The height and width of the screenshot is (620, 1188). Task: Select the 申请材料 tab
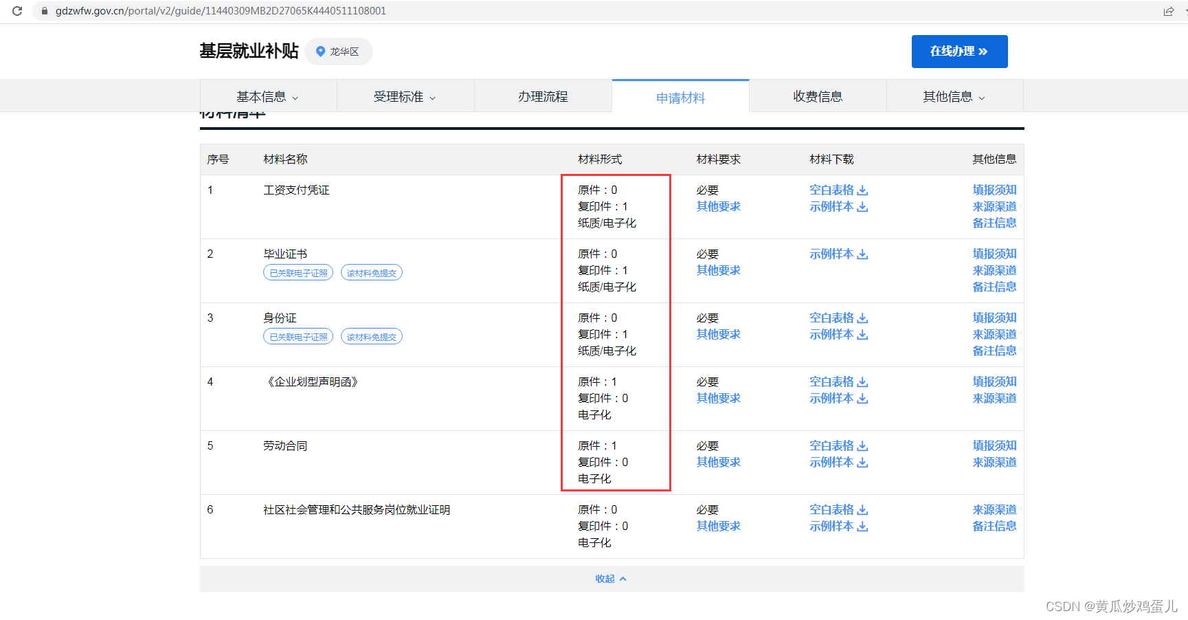pyautogui.click(x=680, y=98)
